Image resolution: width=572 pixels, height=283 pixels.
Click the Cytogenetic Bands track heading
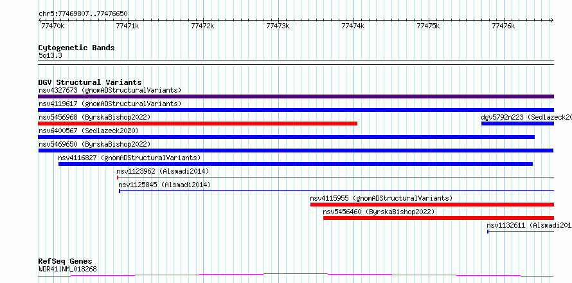click(76, 48)
